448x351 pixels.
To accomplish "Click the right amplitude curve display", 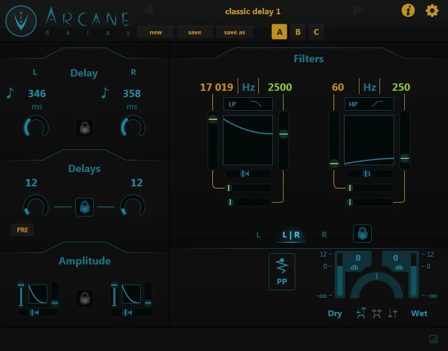I will tap(131, 294).
